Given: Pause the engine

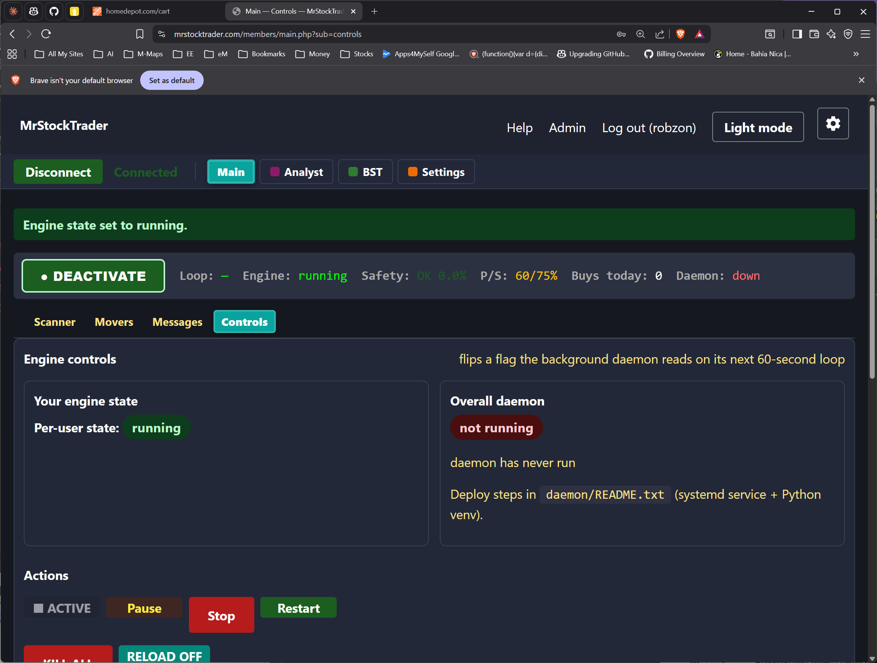Looking at the screenshot, I should click(x=144, y=607).
